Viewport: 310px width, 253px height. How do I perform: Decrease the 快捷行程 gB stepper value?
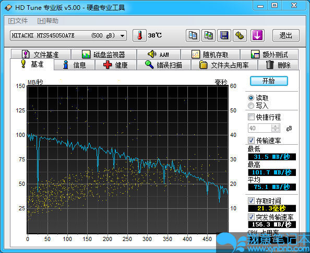tap(276, 130)
